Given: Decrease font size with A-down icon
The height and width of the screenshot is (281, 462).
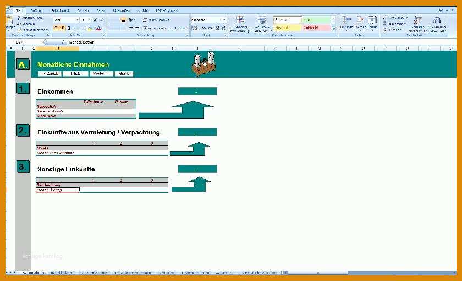Looking at the screenshot, I should point(102,20).
